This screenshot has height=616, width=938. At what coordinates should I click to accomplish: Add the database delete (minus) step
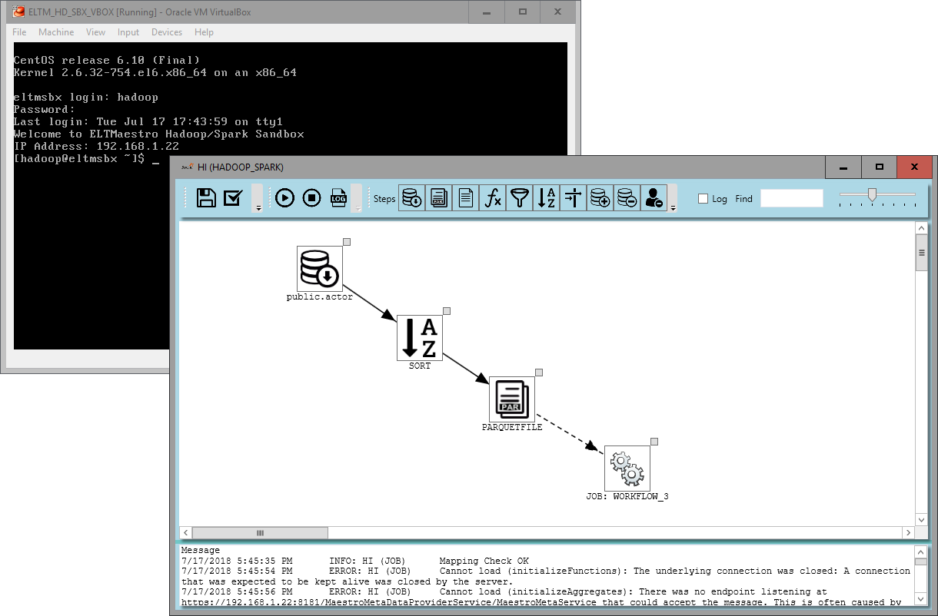pos(627,198)
